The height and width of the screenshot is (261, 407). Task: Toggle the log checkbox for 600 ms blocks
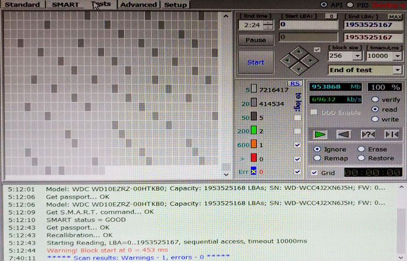tap(298, 145)
